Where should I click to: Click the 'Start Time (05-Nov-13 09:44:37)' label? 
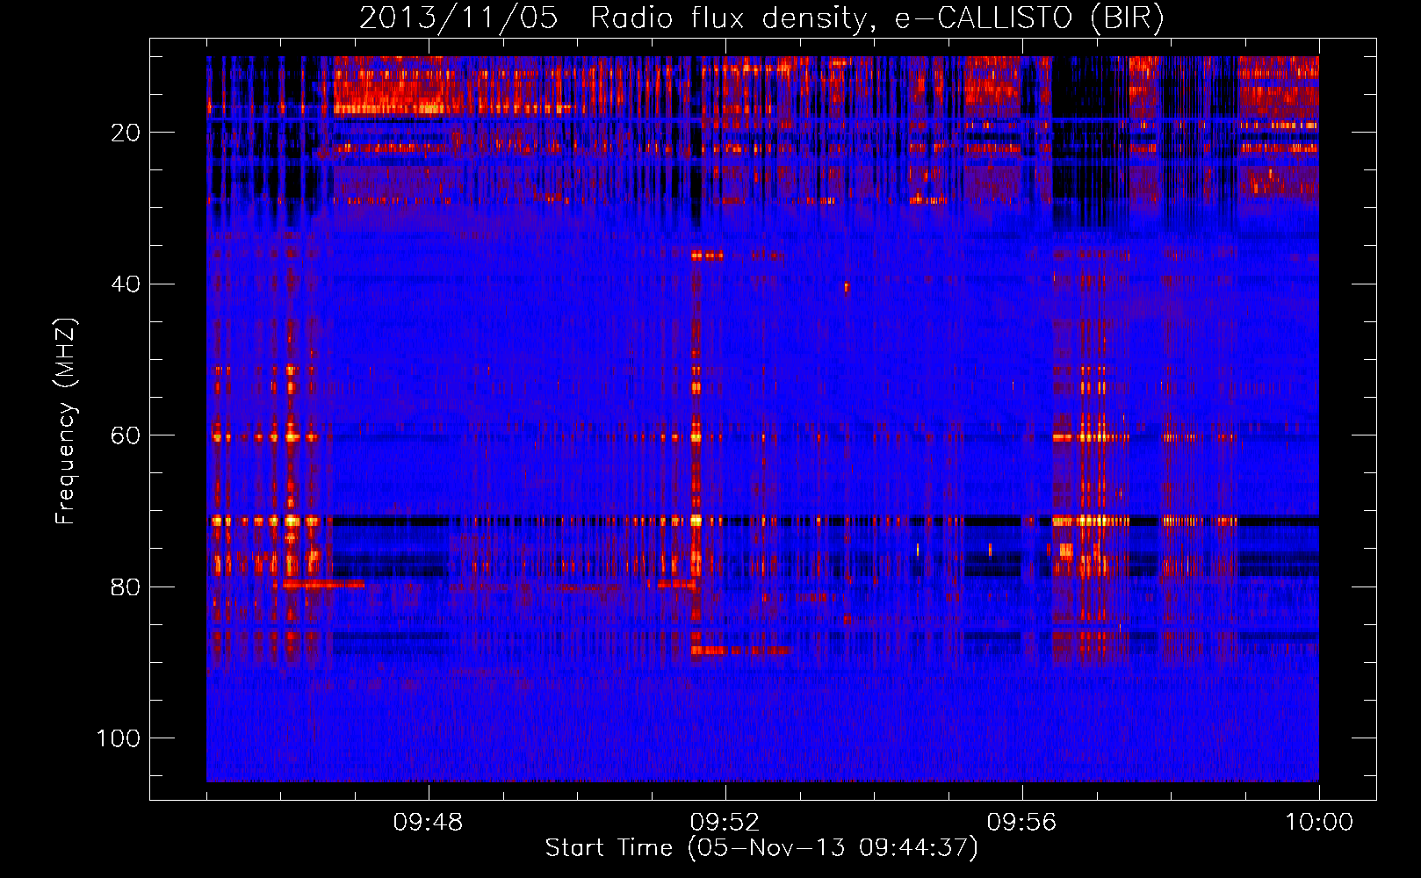click(x=761, y=847)
